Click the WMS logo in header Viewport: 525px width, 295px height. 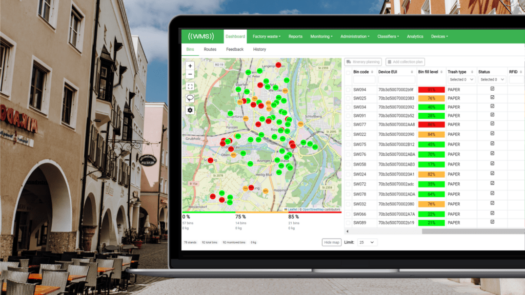tap(200, 36)
